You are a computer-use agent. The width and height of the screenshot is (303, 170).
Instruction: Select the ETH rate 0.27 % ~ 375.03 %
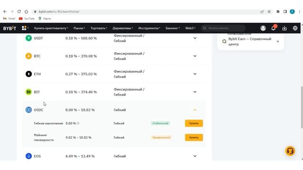81,74
